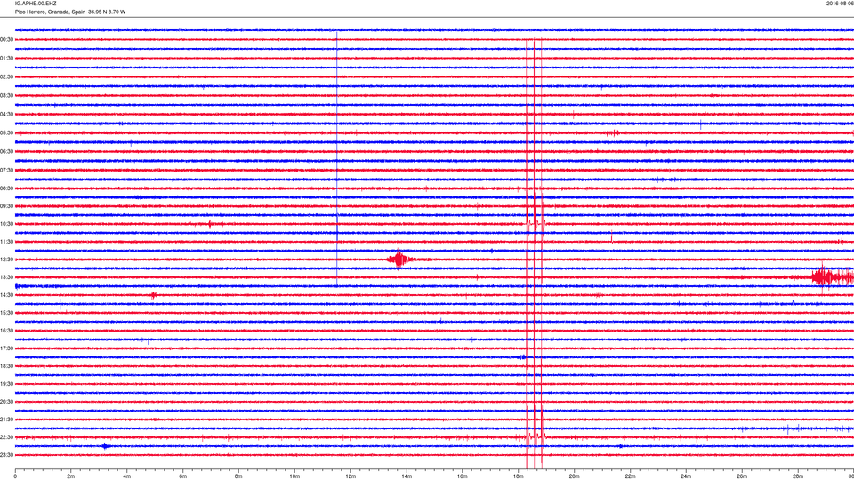Click the 18m axis tick label
This screenshot has width=854, height=480.
(x=519, y=476)
